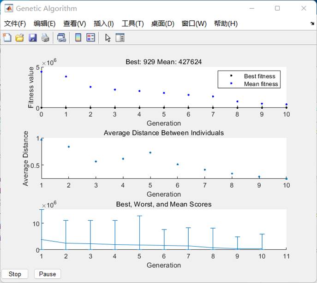This screenshot has width=317, height=283.
Task: Open the Property Inspector icon
Action: pos(120,38)
